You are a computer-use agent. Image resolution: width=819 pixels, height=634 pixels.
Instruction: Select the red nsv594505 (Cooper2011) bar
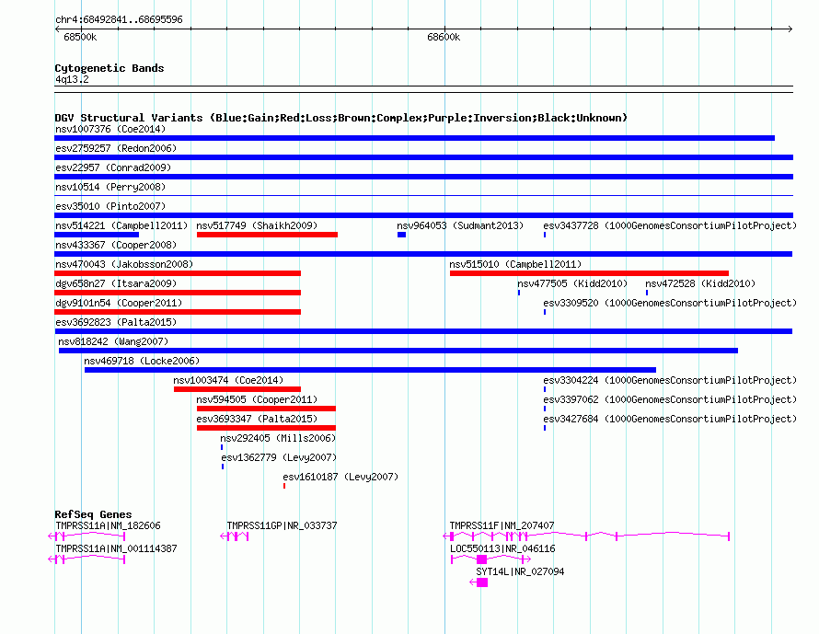pyautogui.click(x=266, y=409)
